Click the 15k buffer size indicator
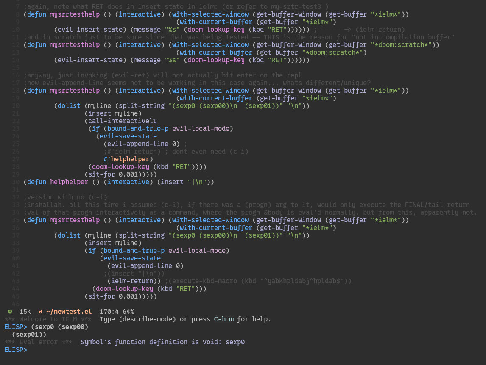Screen dimensions: 486x365 click(x=25, y=312)
